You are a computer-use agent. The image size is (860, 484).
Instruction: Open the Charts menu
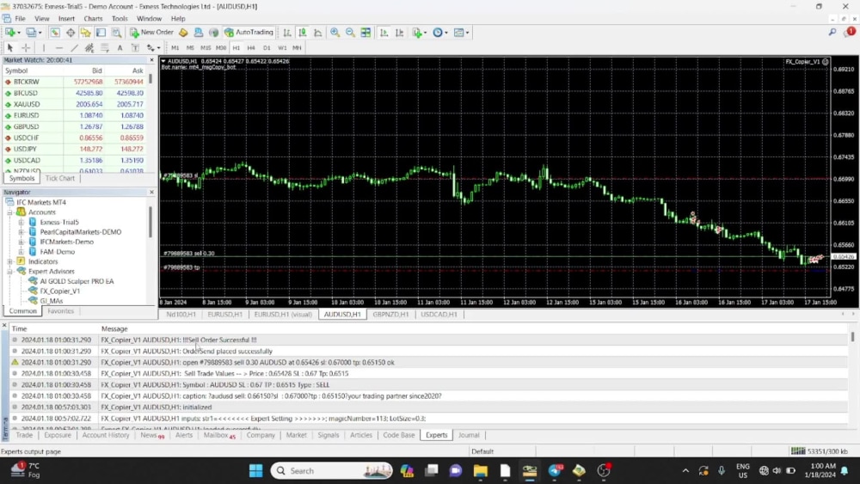click(x=93, y=19)
